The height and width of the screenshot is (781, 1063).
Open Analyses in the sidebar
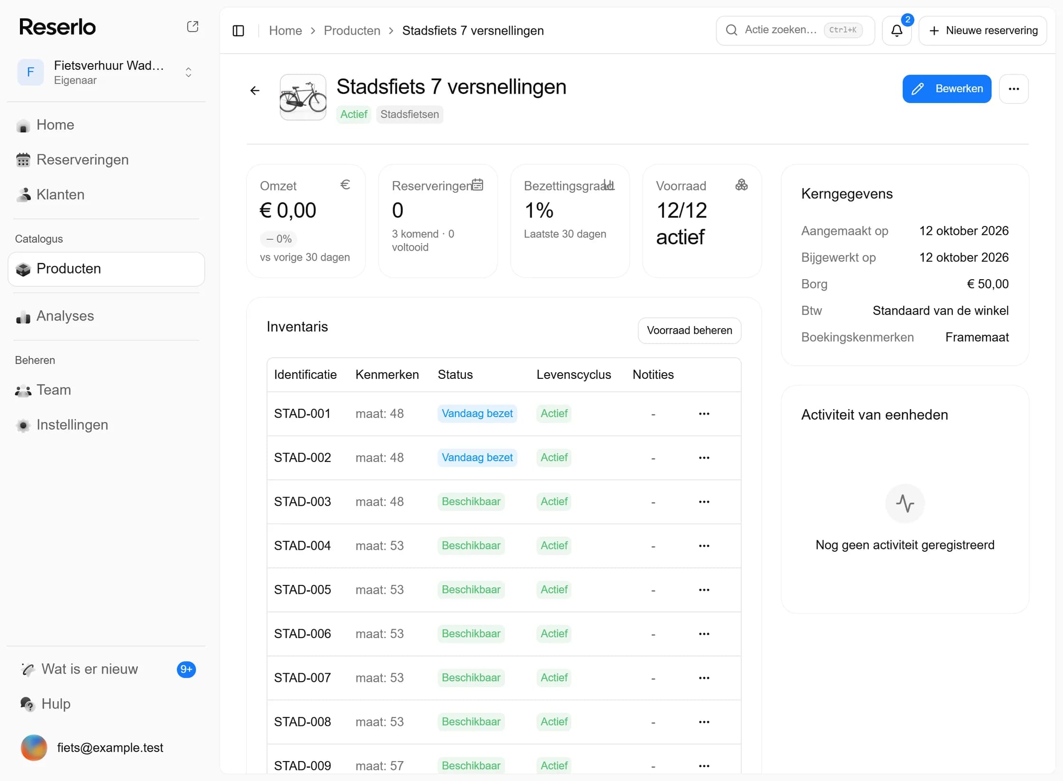click(x=106, y=316)
